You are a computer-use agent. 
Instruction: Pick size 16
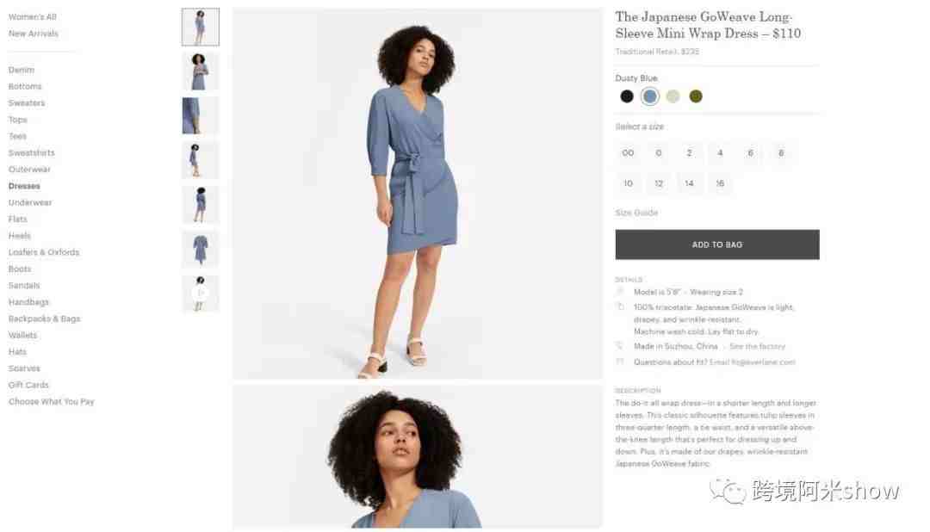tap(719, 183)
